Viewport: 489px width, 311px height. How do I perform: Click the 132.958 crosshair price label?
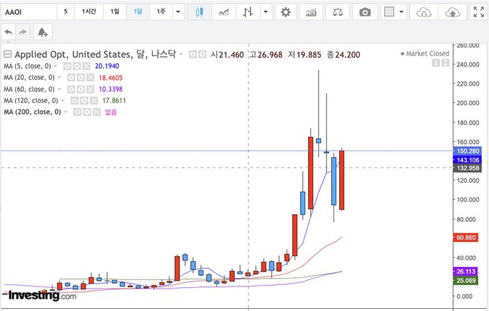(x=467, y=168)
